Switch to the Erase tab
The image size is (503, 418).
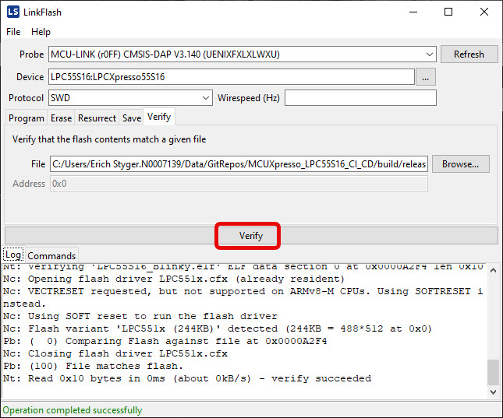61,118
